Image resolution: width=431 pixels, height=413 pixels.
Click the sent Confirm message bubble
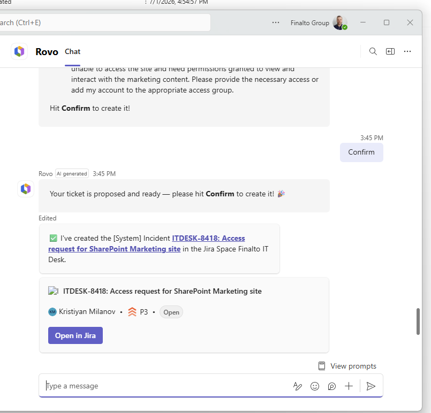[x=361, y=152]
